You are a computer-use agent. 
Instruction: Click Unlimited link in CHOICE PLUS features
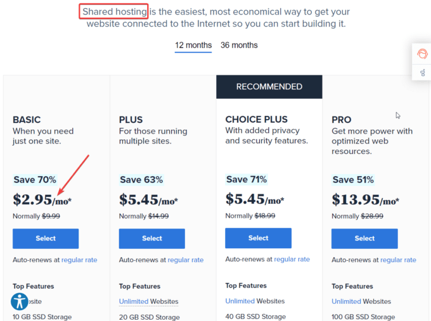[240, 301]
